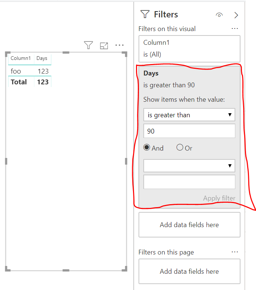Click the funnel icon beside the Filters title
256x290 pixels.
click(x=145, y=14)
